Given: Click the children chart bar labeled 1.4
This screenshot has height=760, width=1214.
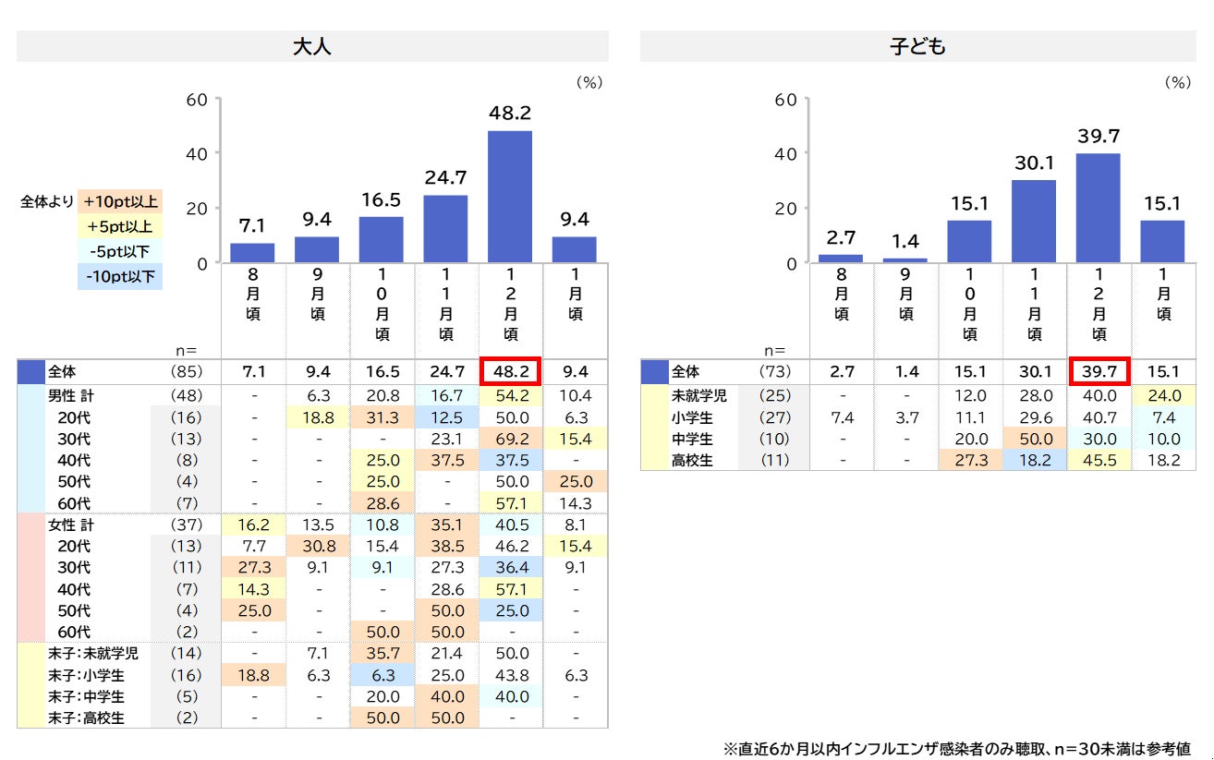Looking at the screenshot, I should point(905,260).
